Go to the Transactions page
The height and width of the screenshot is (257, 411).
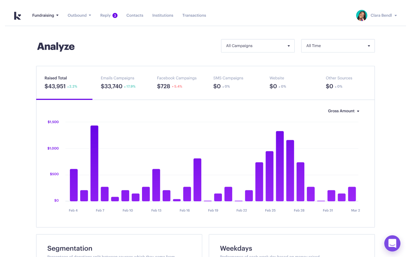tap(194, 15)
